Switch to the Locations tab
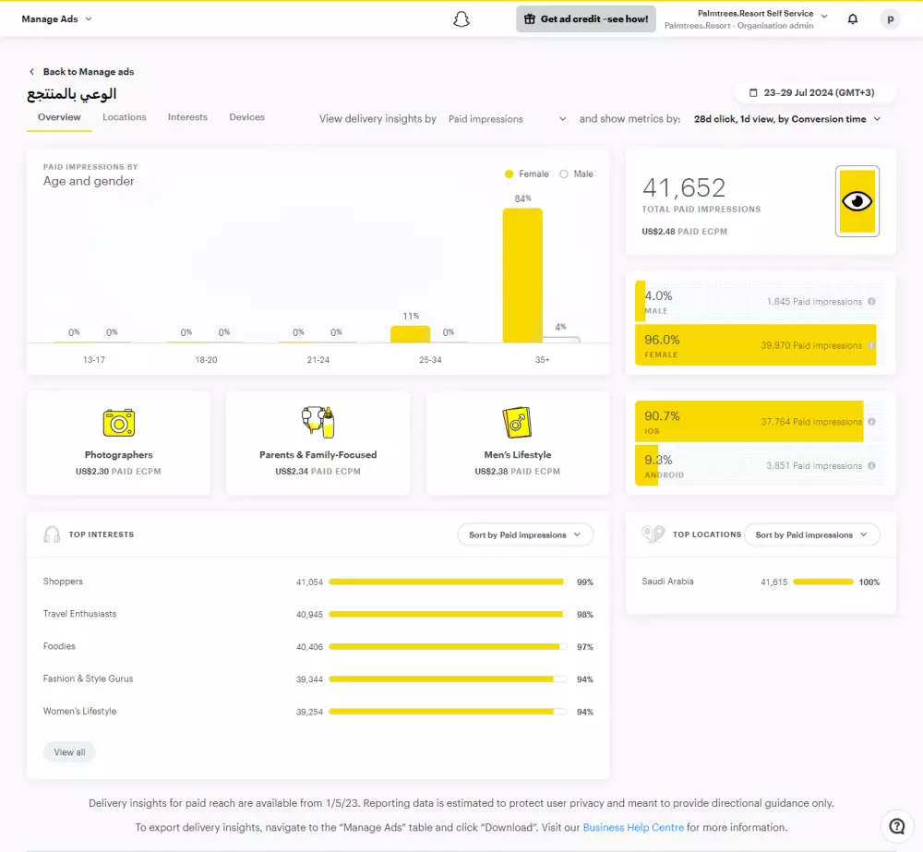 tap(125, 117)
